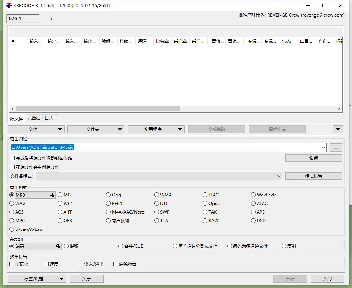This screenshot has height=288, width=352.
Task: Click the wrench icon beside 编码 action
Action: click(58, 246)
